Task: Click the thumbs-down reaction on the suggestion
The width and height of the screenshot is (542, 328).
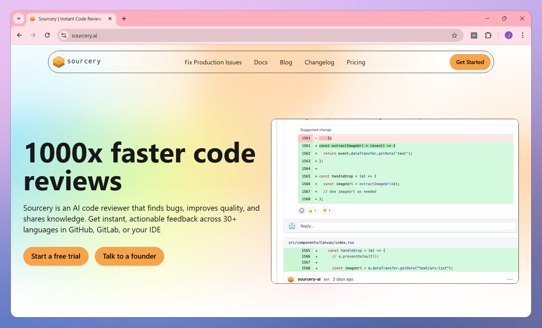Action: click(x=327, y=210)
